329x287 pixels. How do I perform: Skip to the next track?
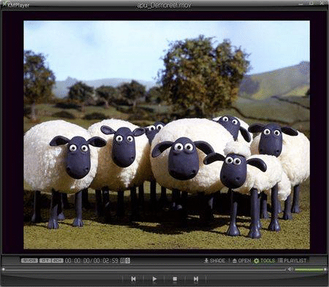click(196, 279)
